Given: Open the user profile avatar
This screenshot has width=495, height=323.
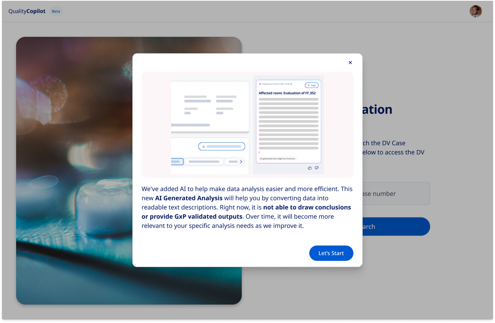Looking at the screenshot, I should point(476,11).
